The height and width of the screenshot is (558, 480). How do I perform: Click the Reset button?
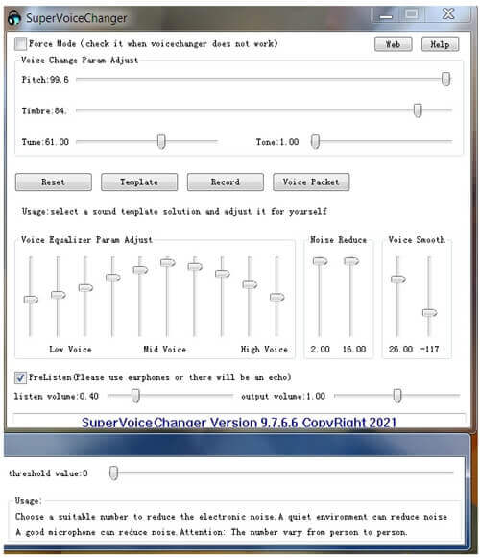point(54,182)
